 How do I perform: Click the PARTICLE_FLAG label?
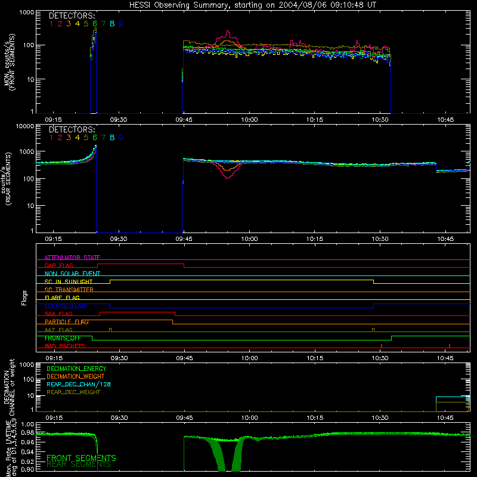point(67,322)
